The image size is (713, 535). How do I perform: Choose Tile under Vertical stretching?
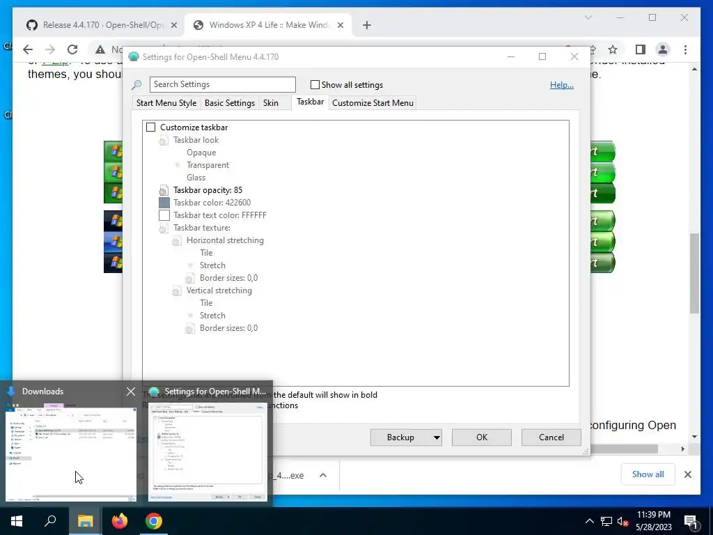click(206, 303)
